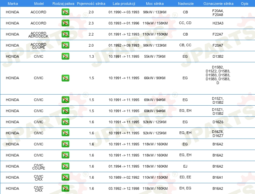Click model name CIVIC COUPE
Screen dimensions: 255x194
click(x=38, y=167)
